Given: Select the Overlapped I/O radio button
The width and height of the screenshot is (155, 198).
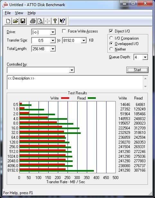Looking at the screenshot, I should tap(111, 43).
